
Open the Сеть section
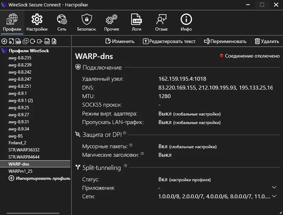pyautogui.click(x=62, y=22)
